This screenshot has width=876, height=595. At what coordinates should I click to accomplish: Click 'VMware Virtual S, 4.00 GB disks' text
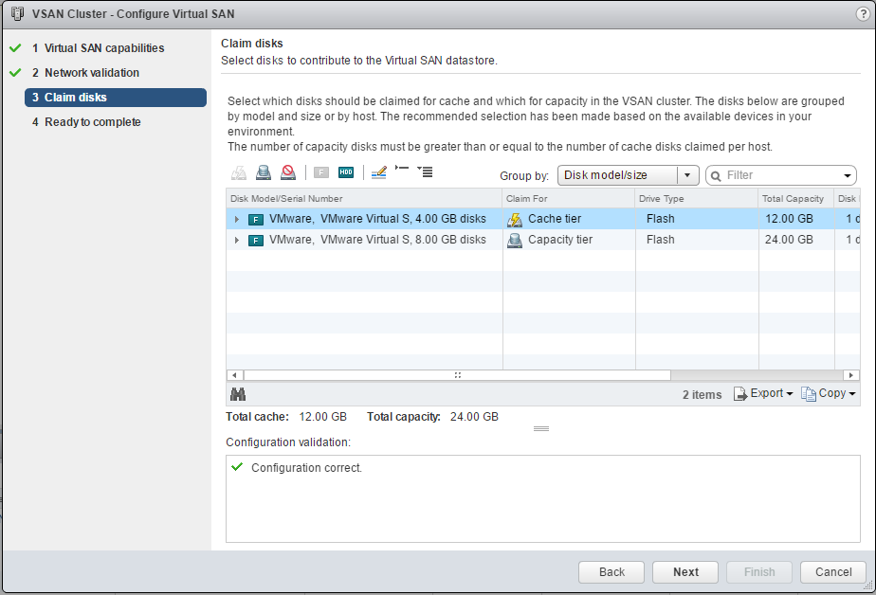click(403, 219)
